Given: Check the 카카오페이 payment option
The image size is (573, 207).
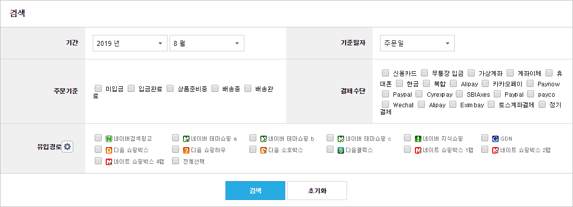Looking at the screenshot, I should (485, 83).
